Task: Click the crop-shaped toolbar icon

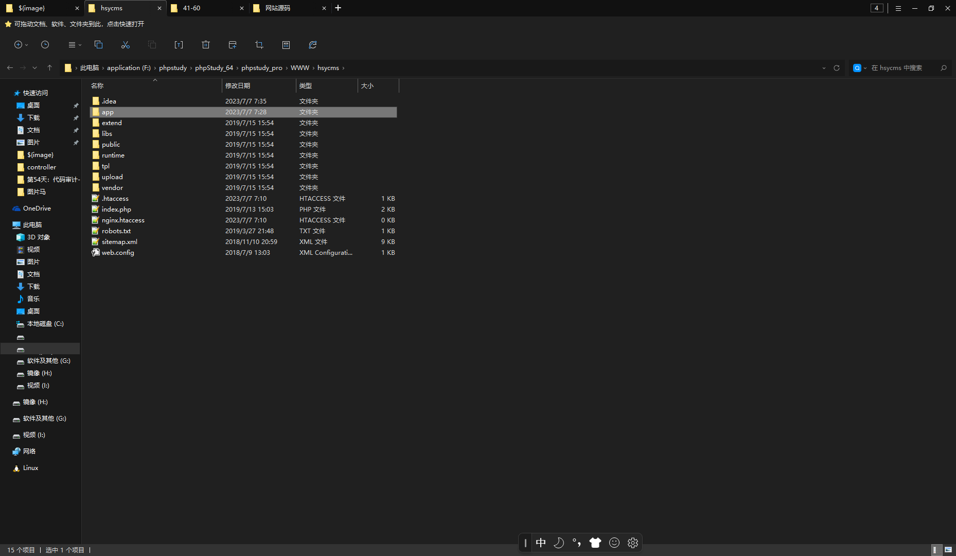Action: point(259,45)
